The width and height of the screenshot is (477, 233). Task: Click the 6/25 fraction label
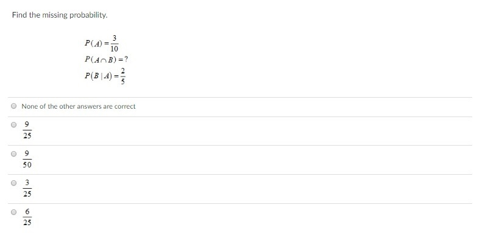pos(27,217)
